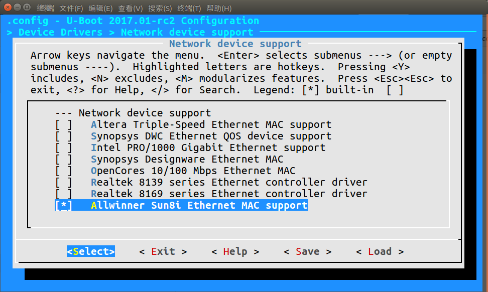Screen dimensions: 488x292
Task: Close the terminal window
Action: tap(7, 9)
